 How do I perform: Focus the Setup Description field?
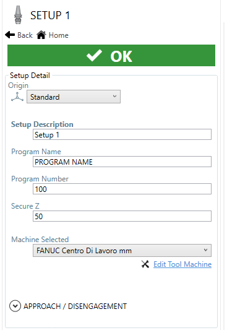[x=122, y=134]
